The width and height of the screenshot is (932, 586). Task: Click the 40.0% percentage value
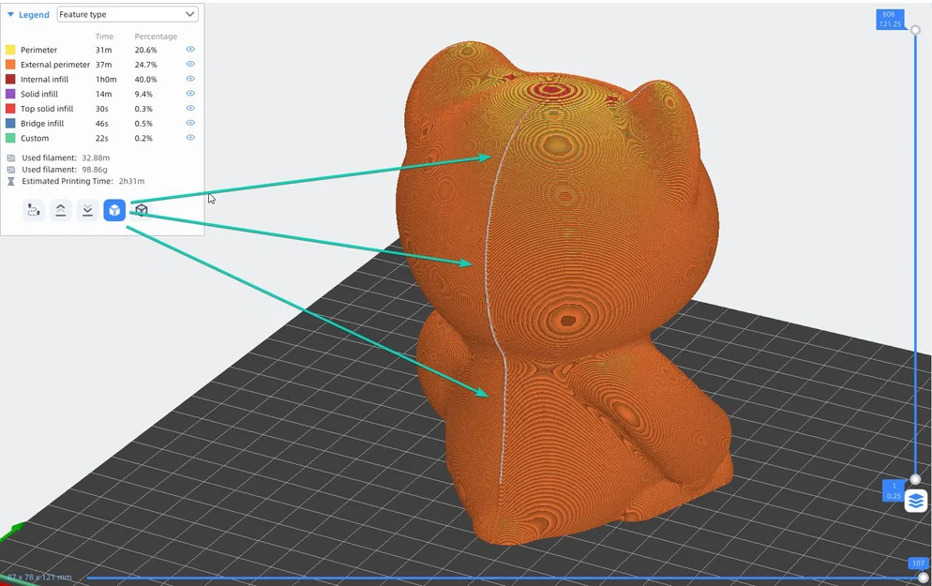click(145, 79)
